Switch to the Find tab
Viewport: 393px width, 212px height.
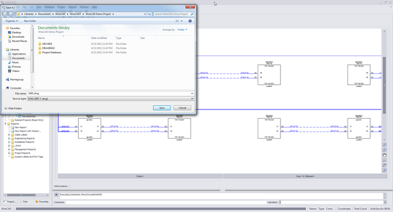coord(24,202)
